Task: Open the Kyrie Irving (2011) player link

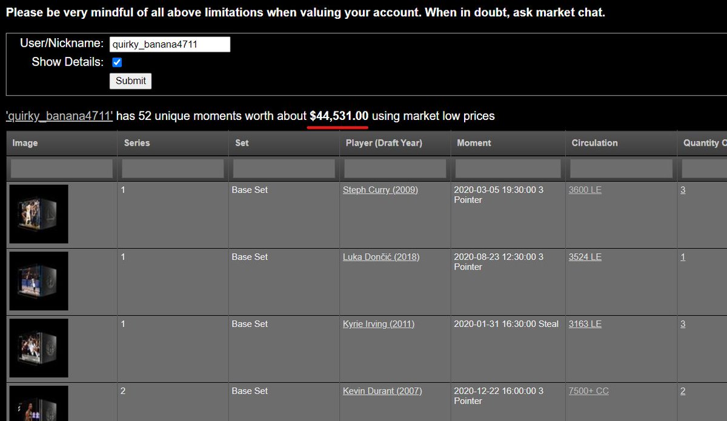Action: click(379, 324)
